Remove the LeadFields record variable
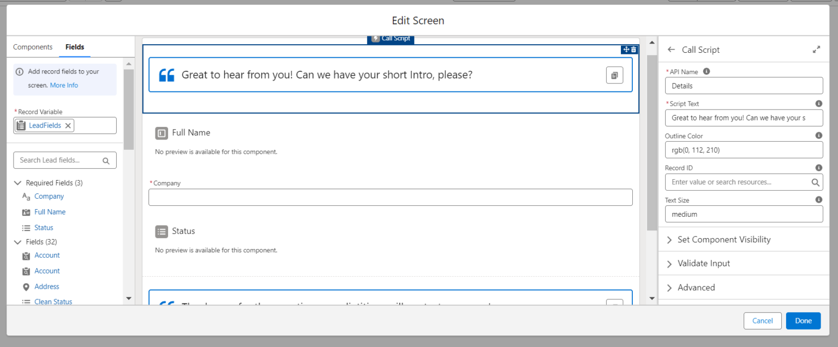Viewport: 838px width, 347px height. point(68,125)
